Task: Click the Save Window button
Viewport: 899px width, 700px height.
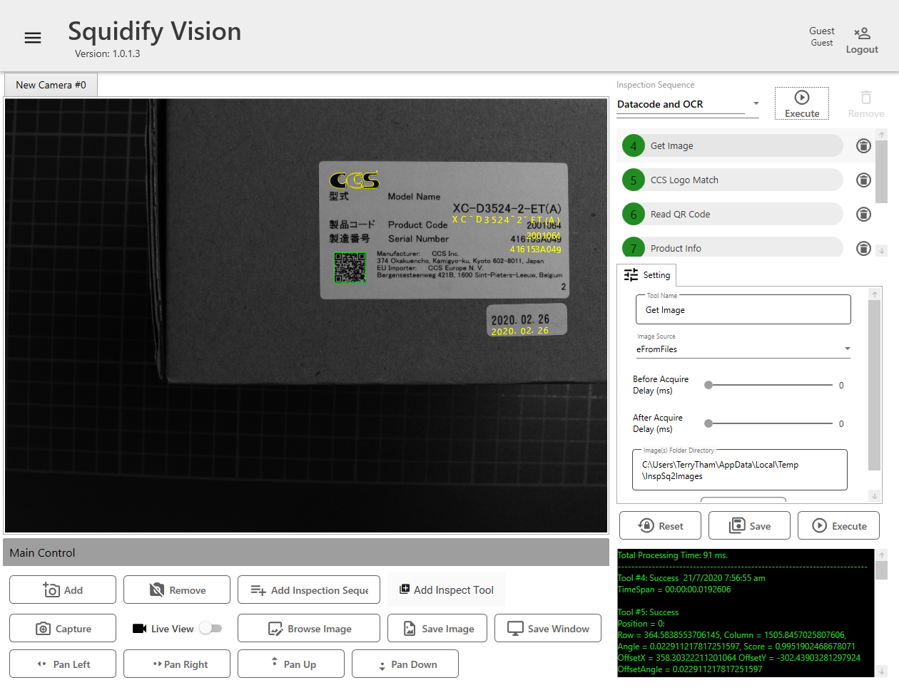Action: tap(548, 629)
